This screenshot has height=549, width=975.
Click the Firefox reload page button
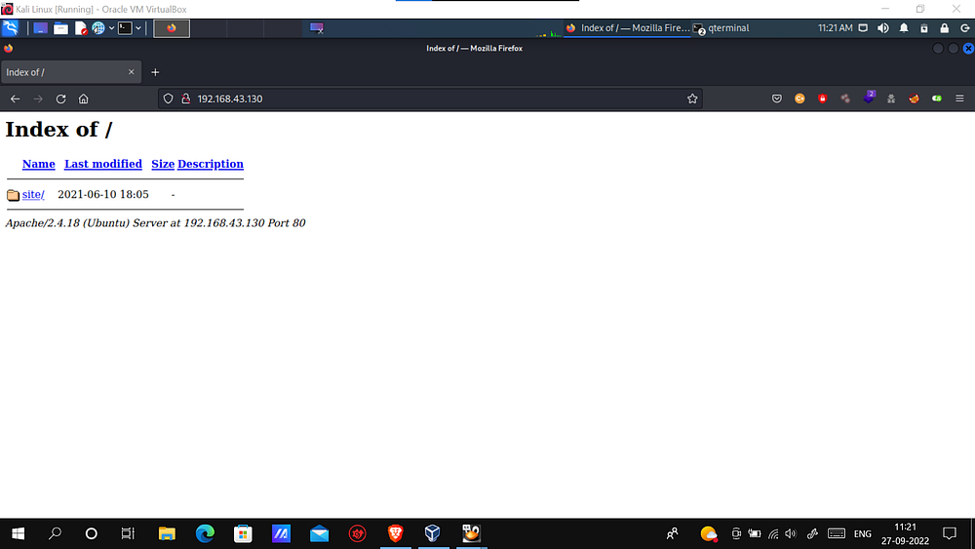coord(60,98)
